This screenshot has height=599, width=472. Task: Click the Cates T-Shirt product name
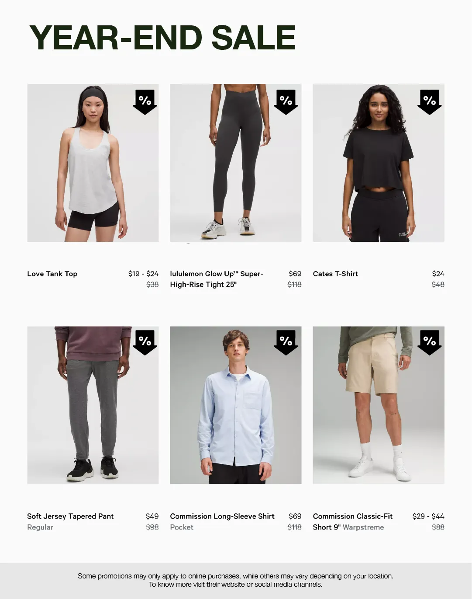coord(335,274)
